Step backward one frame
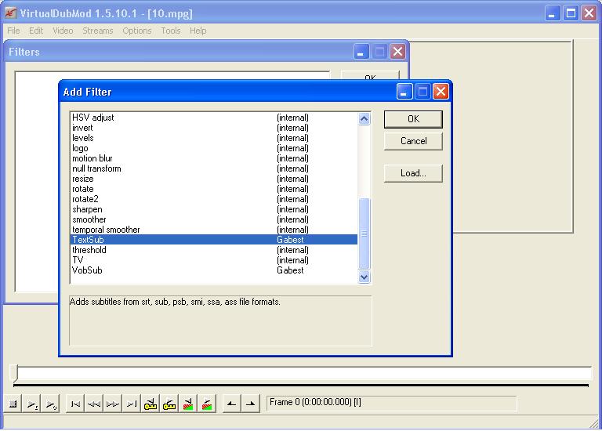 point(94,404)
